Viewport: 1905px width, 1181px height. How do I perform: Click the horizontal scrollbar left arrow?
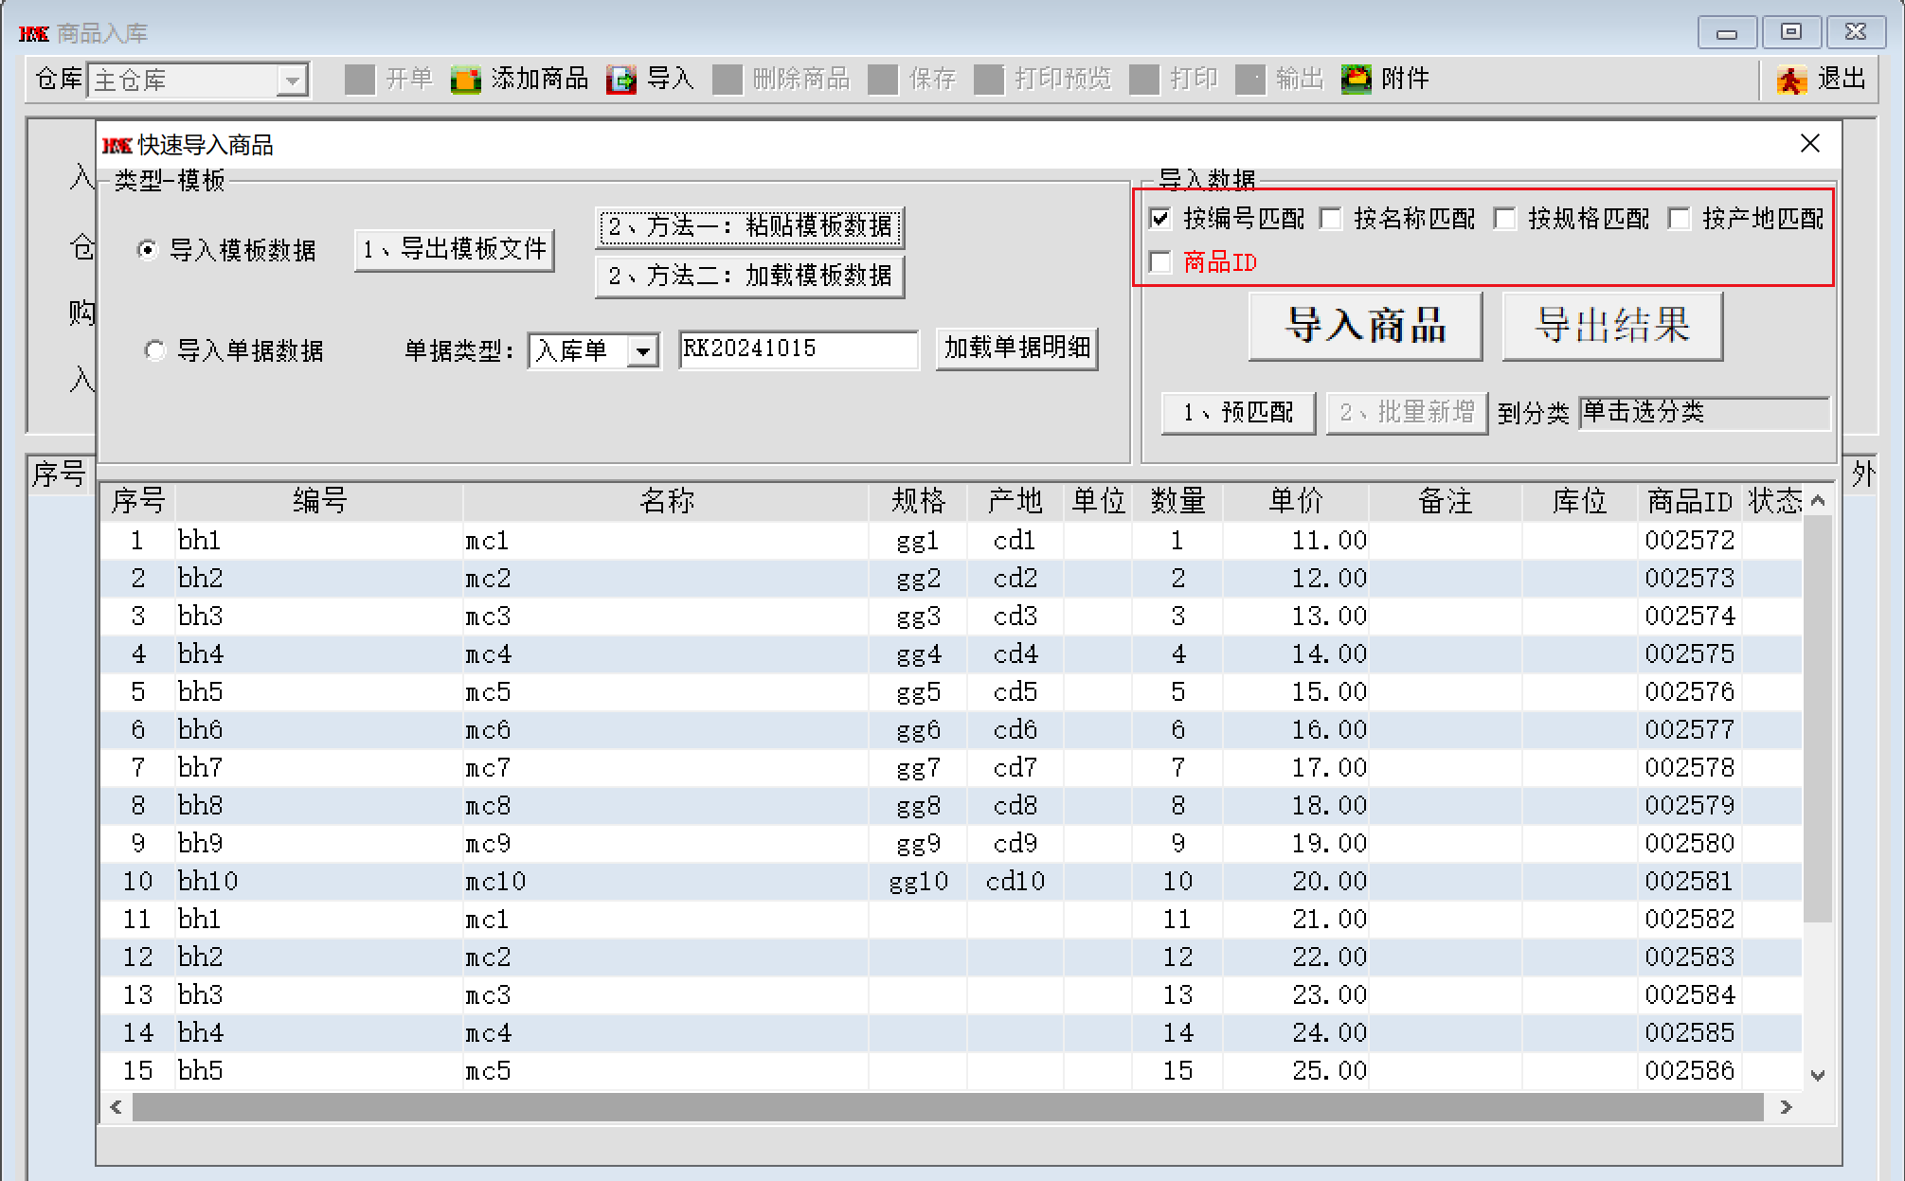pyautogui.click(x=116, y=1107)
